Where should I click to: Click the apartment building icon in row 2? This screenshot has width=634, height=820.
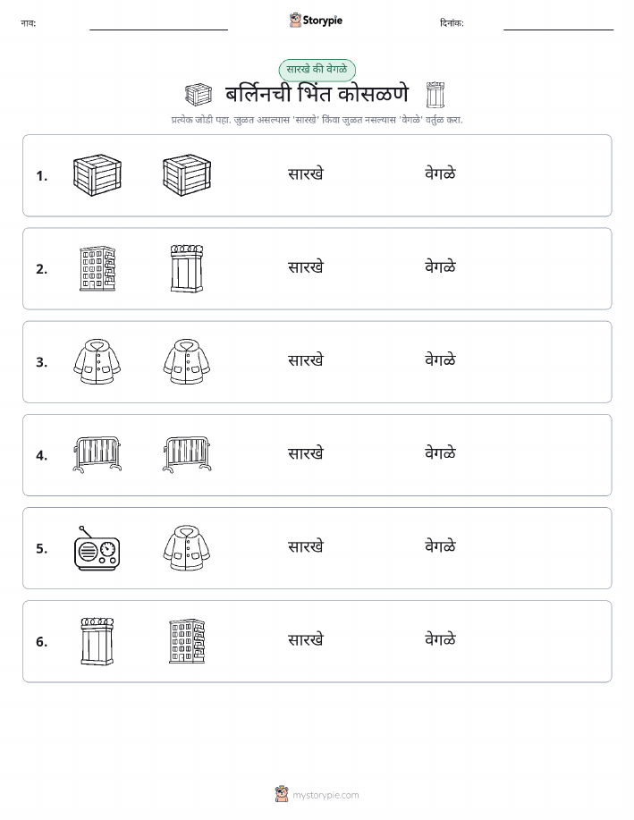pos(97,269)
